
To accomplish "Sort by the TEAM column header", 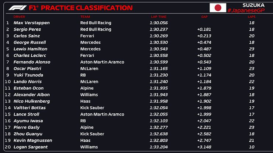I will point(85,17).
